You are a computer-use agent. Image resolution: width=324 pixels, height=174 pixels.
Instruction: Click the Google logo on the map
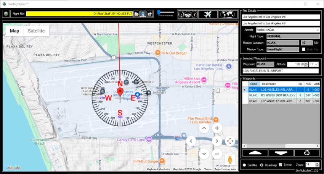tap(13, 168)
